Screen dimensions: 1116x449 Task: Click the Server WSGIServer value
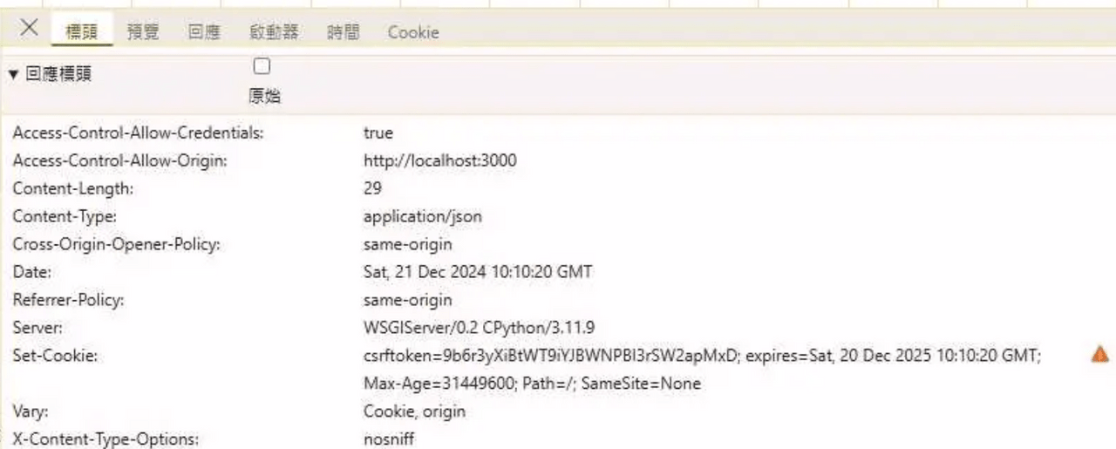[480, 328]
